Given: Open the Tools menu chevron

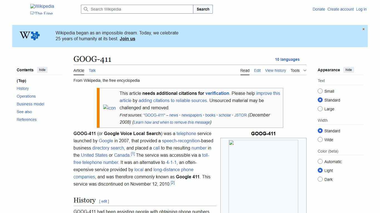Looking at the screenshot, I should click(x=305, y=70).
